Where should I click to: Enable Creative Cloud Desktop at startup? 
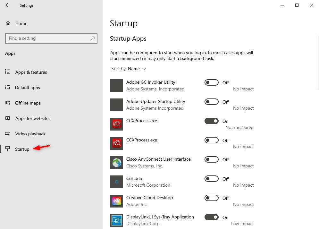pos(211,198)
